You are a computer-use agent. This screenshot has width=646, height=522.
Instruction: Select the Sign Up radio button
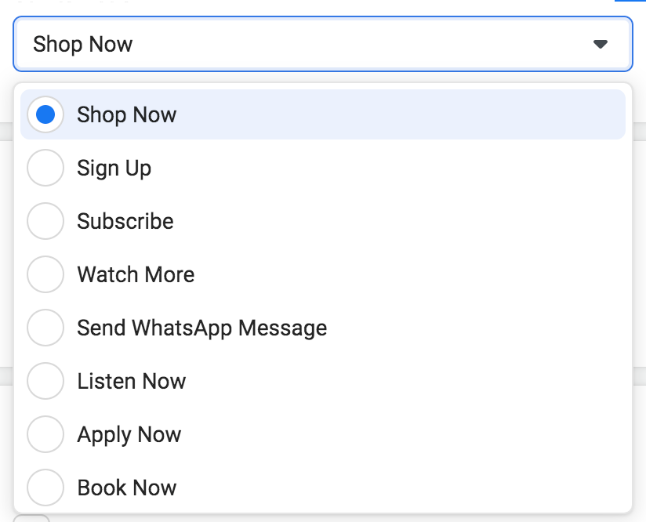point(45,168)
